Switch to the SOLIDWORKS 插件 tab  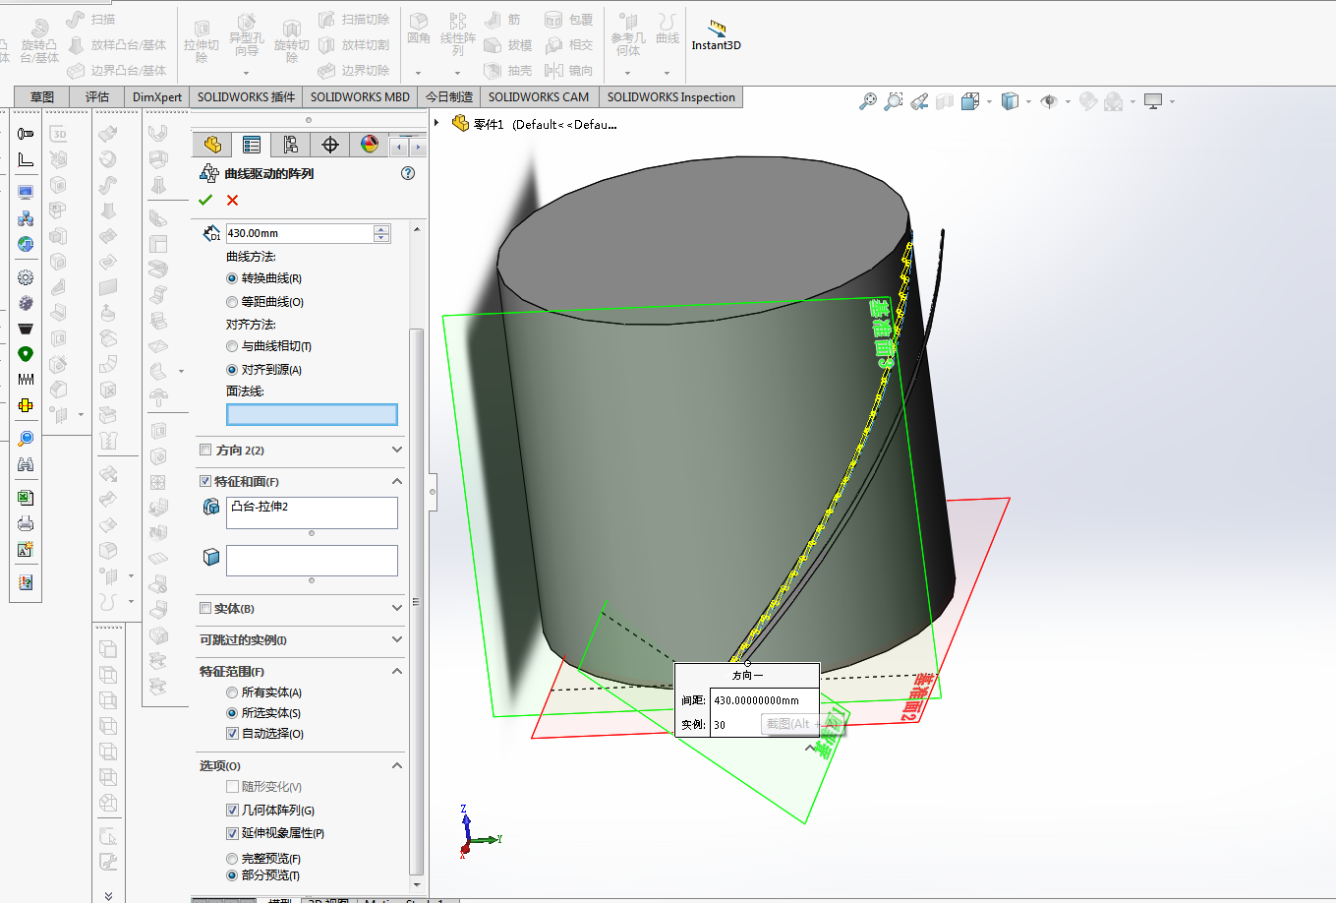(x=246, y=96)
